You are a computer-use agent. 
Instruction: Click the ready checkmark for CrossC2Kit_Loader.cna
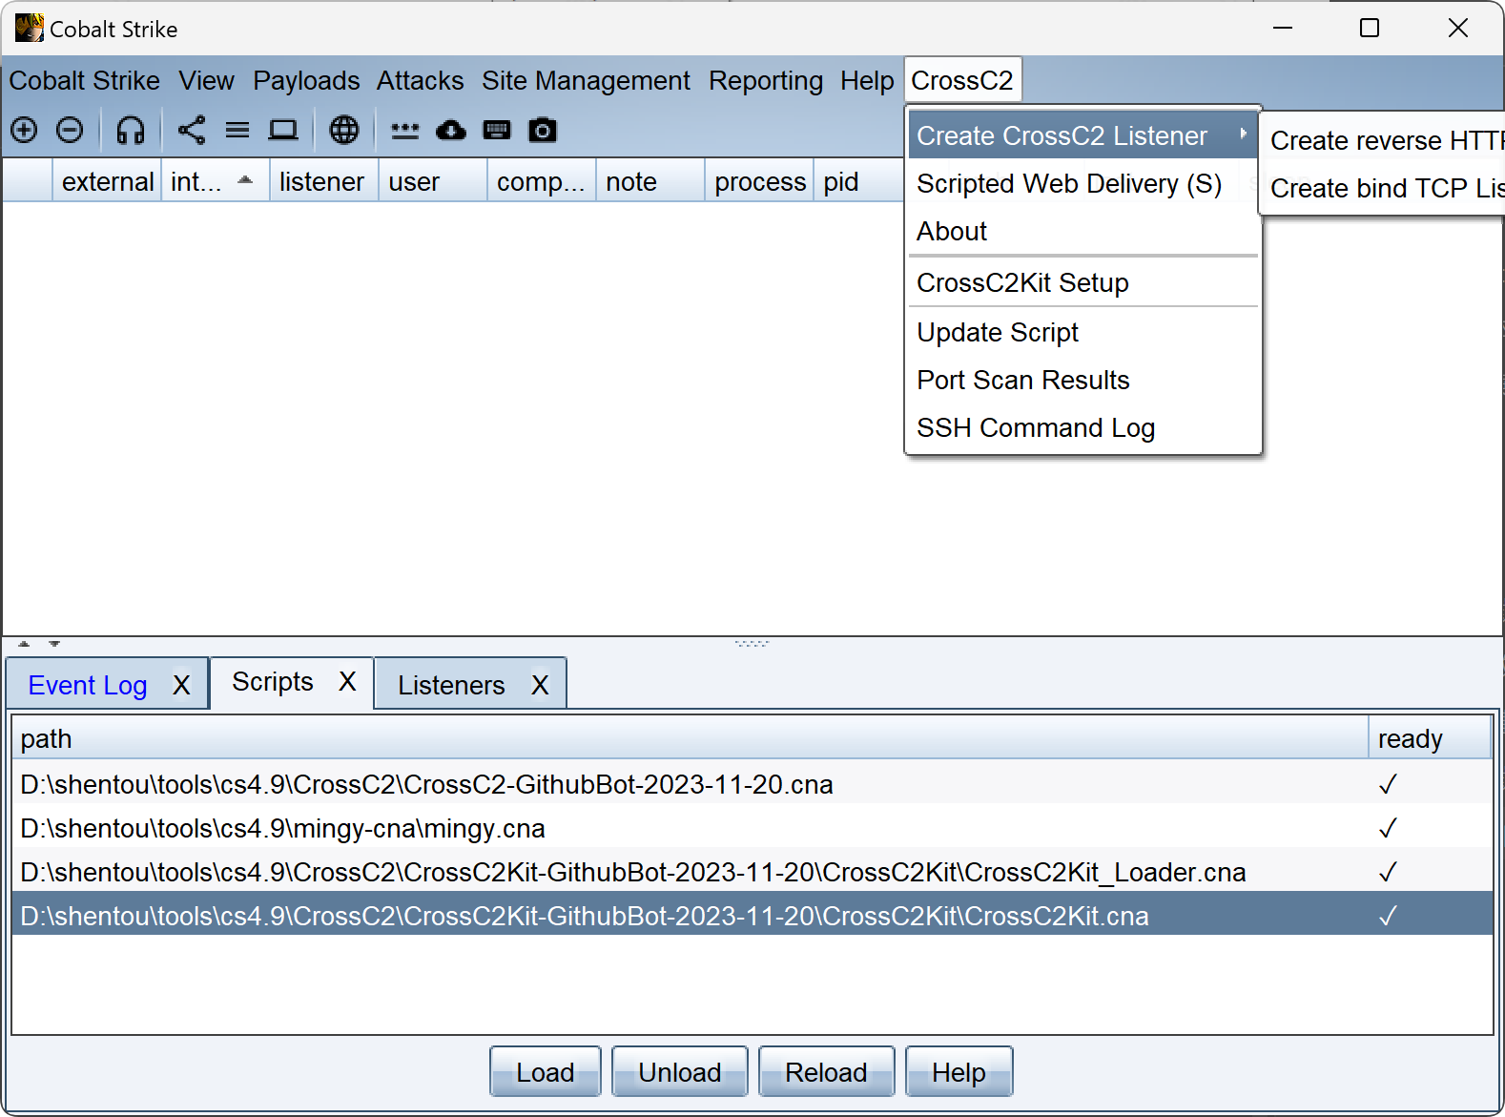tap(1388, 872)
